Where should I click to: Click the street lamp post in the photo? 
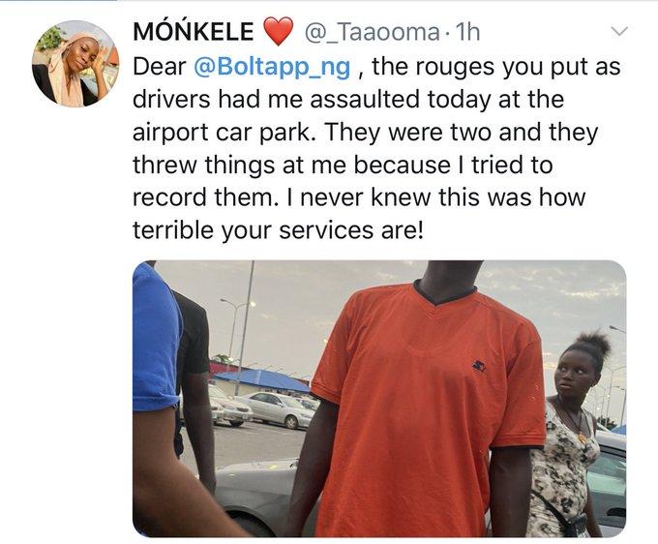tap(246, 327)
